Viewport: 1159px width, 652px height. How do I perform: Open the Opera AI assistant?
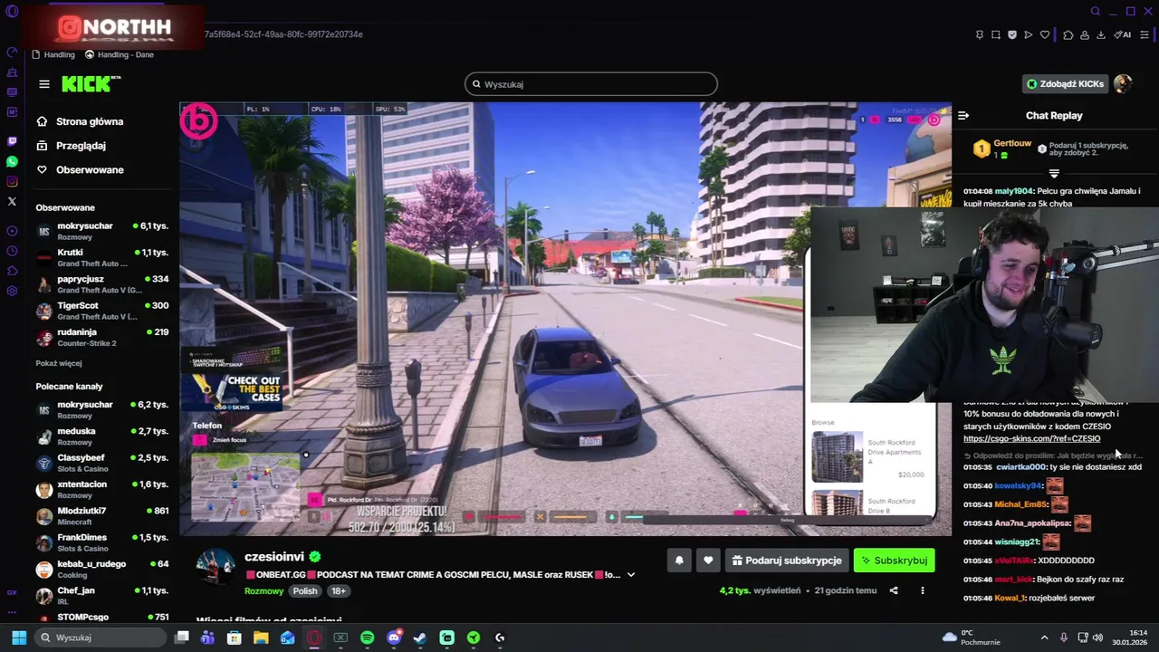1123,34
